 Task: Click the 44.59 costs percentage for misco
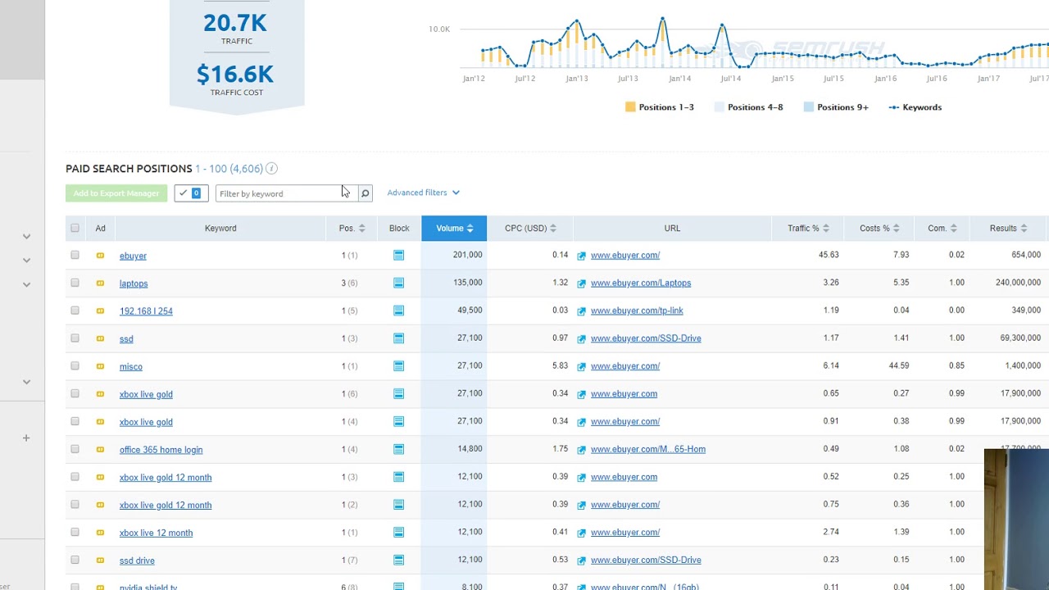(x=899, y=365)
